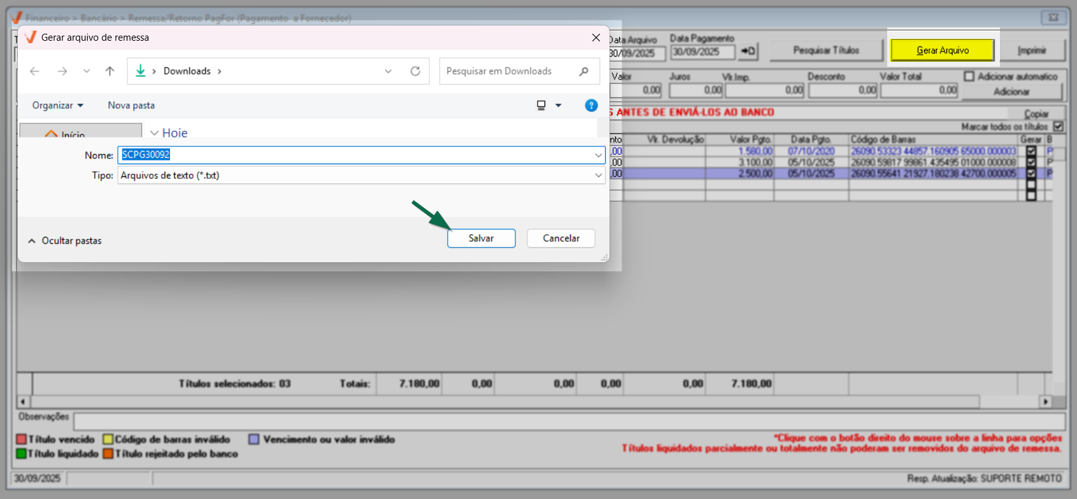Click Gerar Arquivo button

point(943,50)
